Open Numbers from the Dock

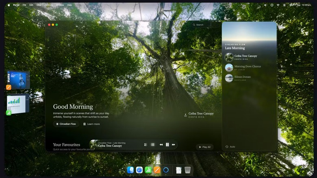[x=148, y=170]
